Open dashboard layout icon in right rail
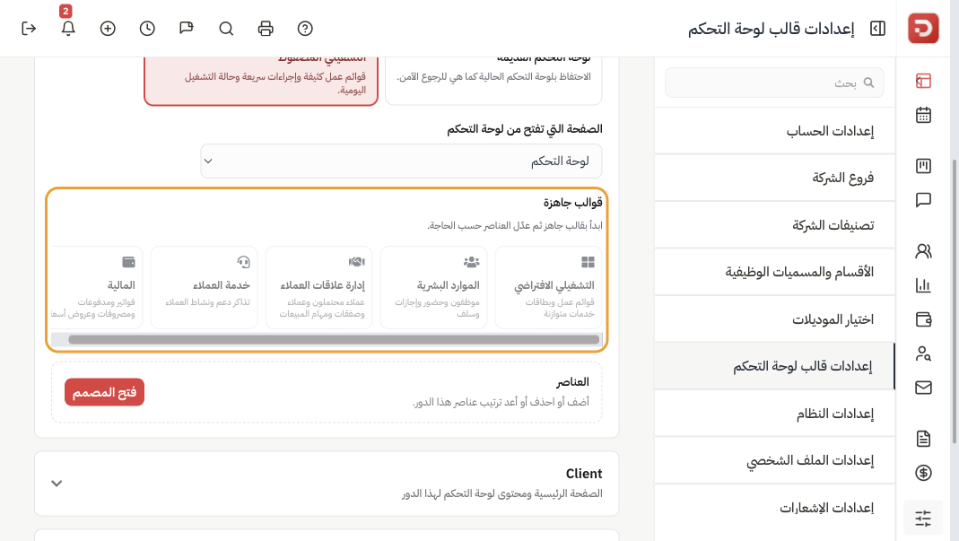Screen dimensions: 959x541 (x=923, y=81)
